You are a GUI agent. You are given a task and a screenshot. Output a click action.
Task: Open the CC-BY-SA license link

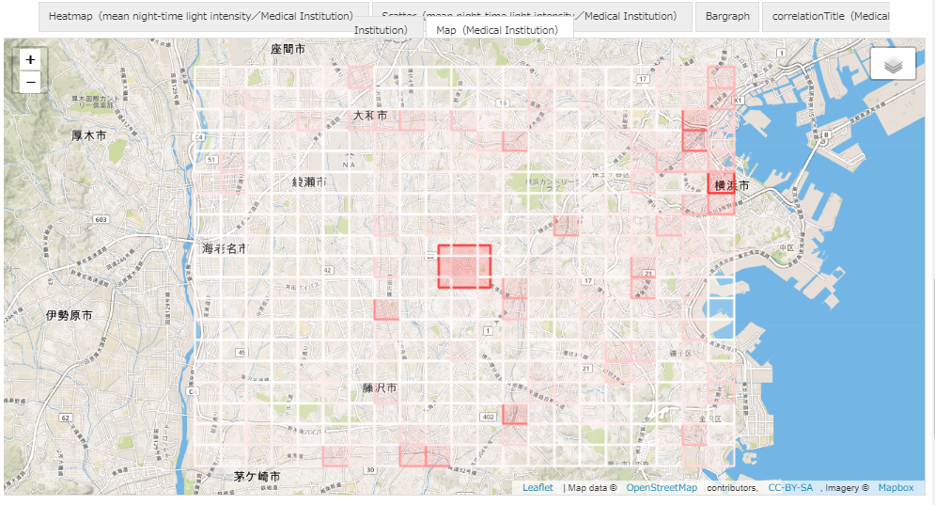pyautogui.click(x=790, y=487)
